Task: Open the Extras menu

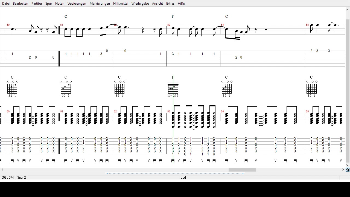Action: point(170,4)
